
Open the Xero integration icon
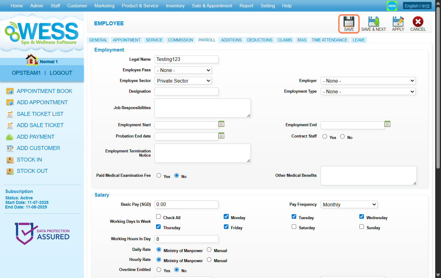(x=392, y=6)
